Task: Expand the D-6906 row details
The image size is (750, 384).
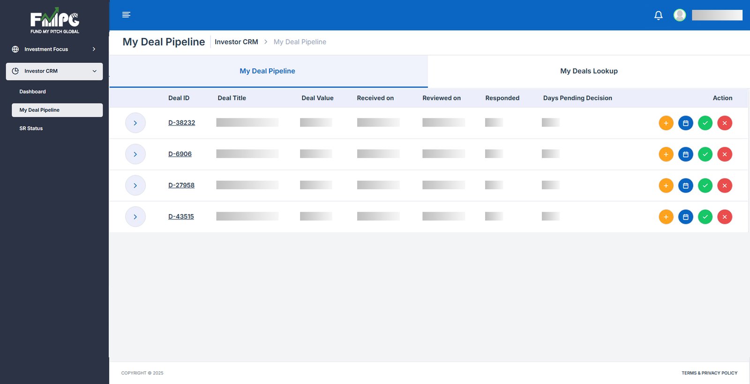Action: pyautogui.click(x=135, y=155)
